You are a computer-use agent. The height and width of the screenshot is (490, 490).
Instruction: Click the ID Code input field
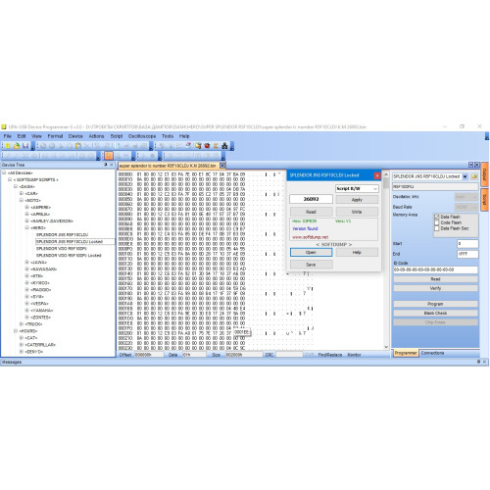[x=435, y=269]
